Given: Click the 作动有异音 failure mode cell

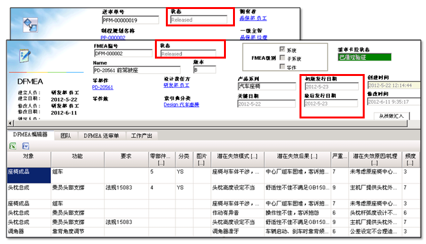Looking at the screenshot, I should click(x=238, y=213).
